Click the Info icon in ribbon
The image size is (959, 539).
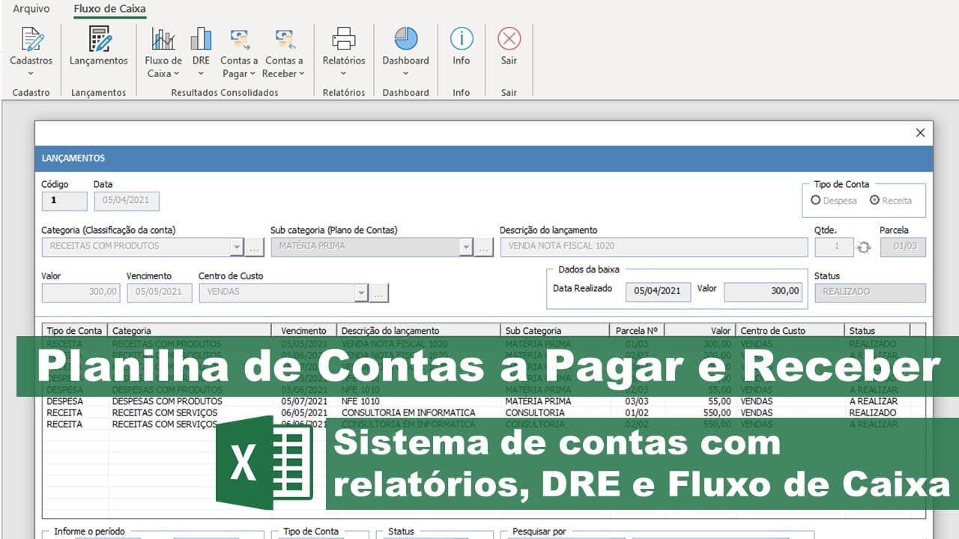(x=462, y=39)
